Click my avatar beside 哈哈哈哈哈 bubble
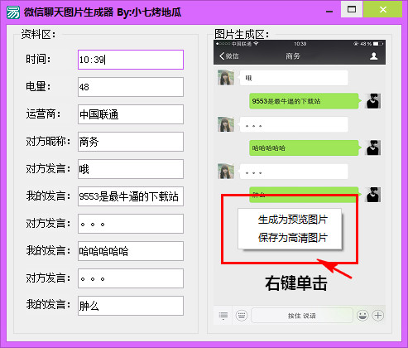 [372, 147]
